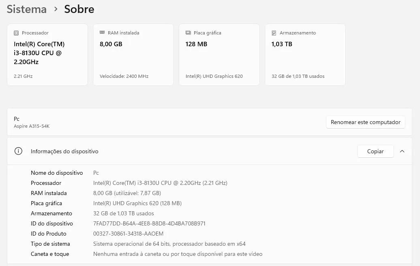
Task: Select the Sobre page title
Action: coord(79,9)
